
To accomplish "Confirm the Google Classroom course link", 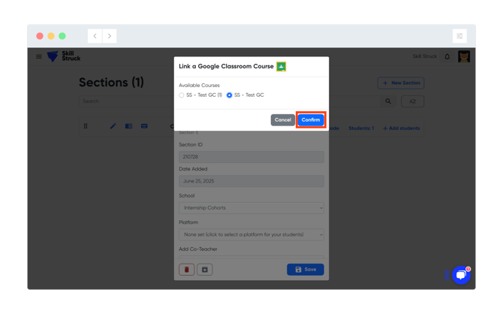I will click(310, 119).
